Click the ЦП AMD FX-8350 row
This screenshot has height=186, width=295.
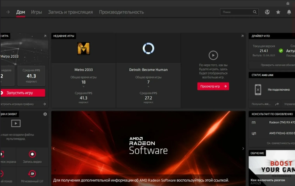(272, 133)
